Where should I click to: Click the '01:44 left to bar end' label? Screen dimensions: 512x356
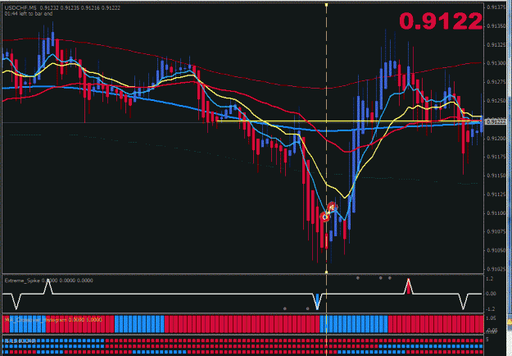29,14
